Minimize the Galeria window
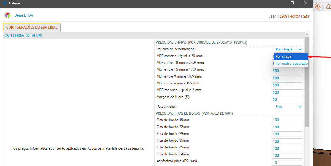This screenshot has height=166, width=331. [278, 3]
